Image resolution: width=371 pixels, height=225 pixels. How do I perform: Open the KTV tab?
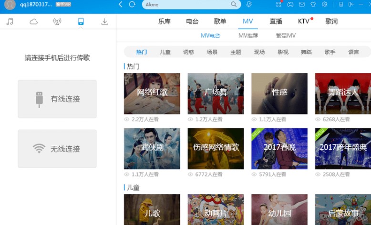[304, 21]
